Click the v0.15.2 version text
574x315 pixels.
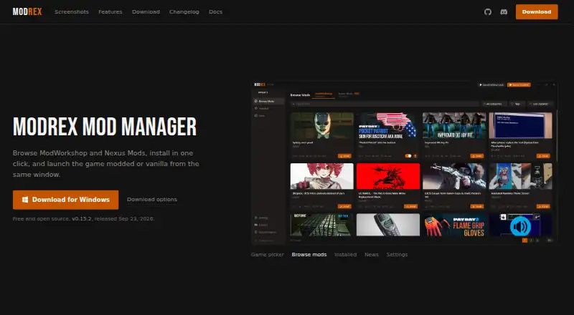coord(82,218)
